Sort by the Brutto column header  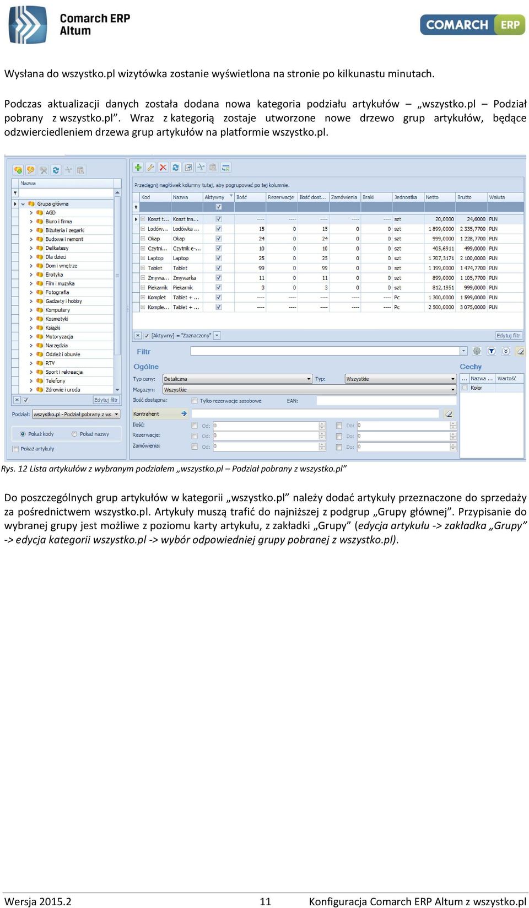click(x=471, y=197)
